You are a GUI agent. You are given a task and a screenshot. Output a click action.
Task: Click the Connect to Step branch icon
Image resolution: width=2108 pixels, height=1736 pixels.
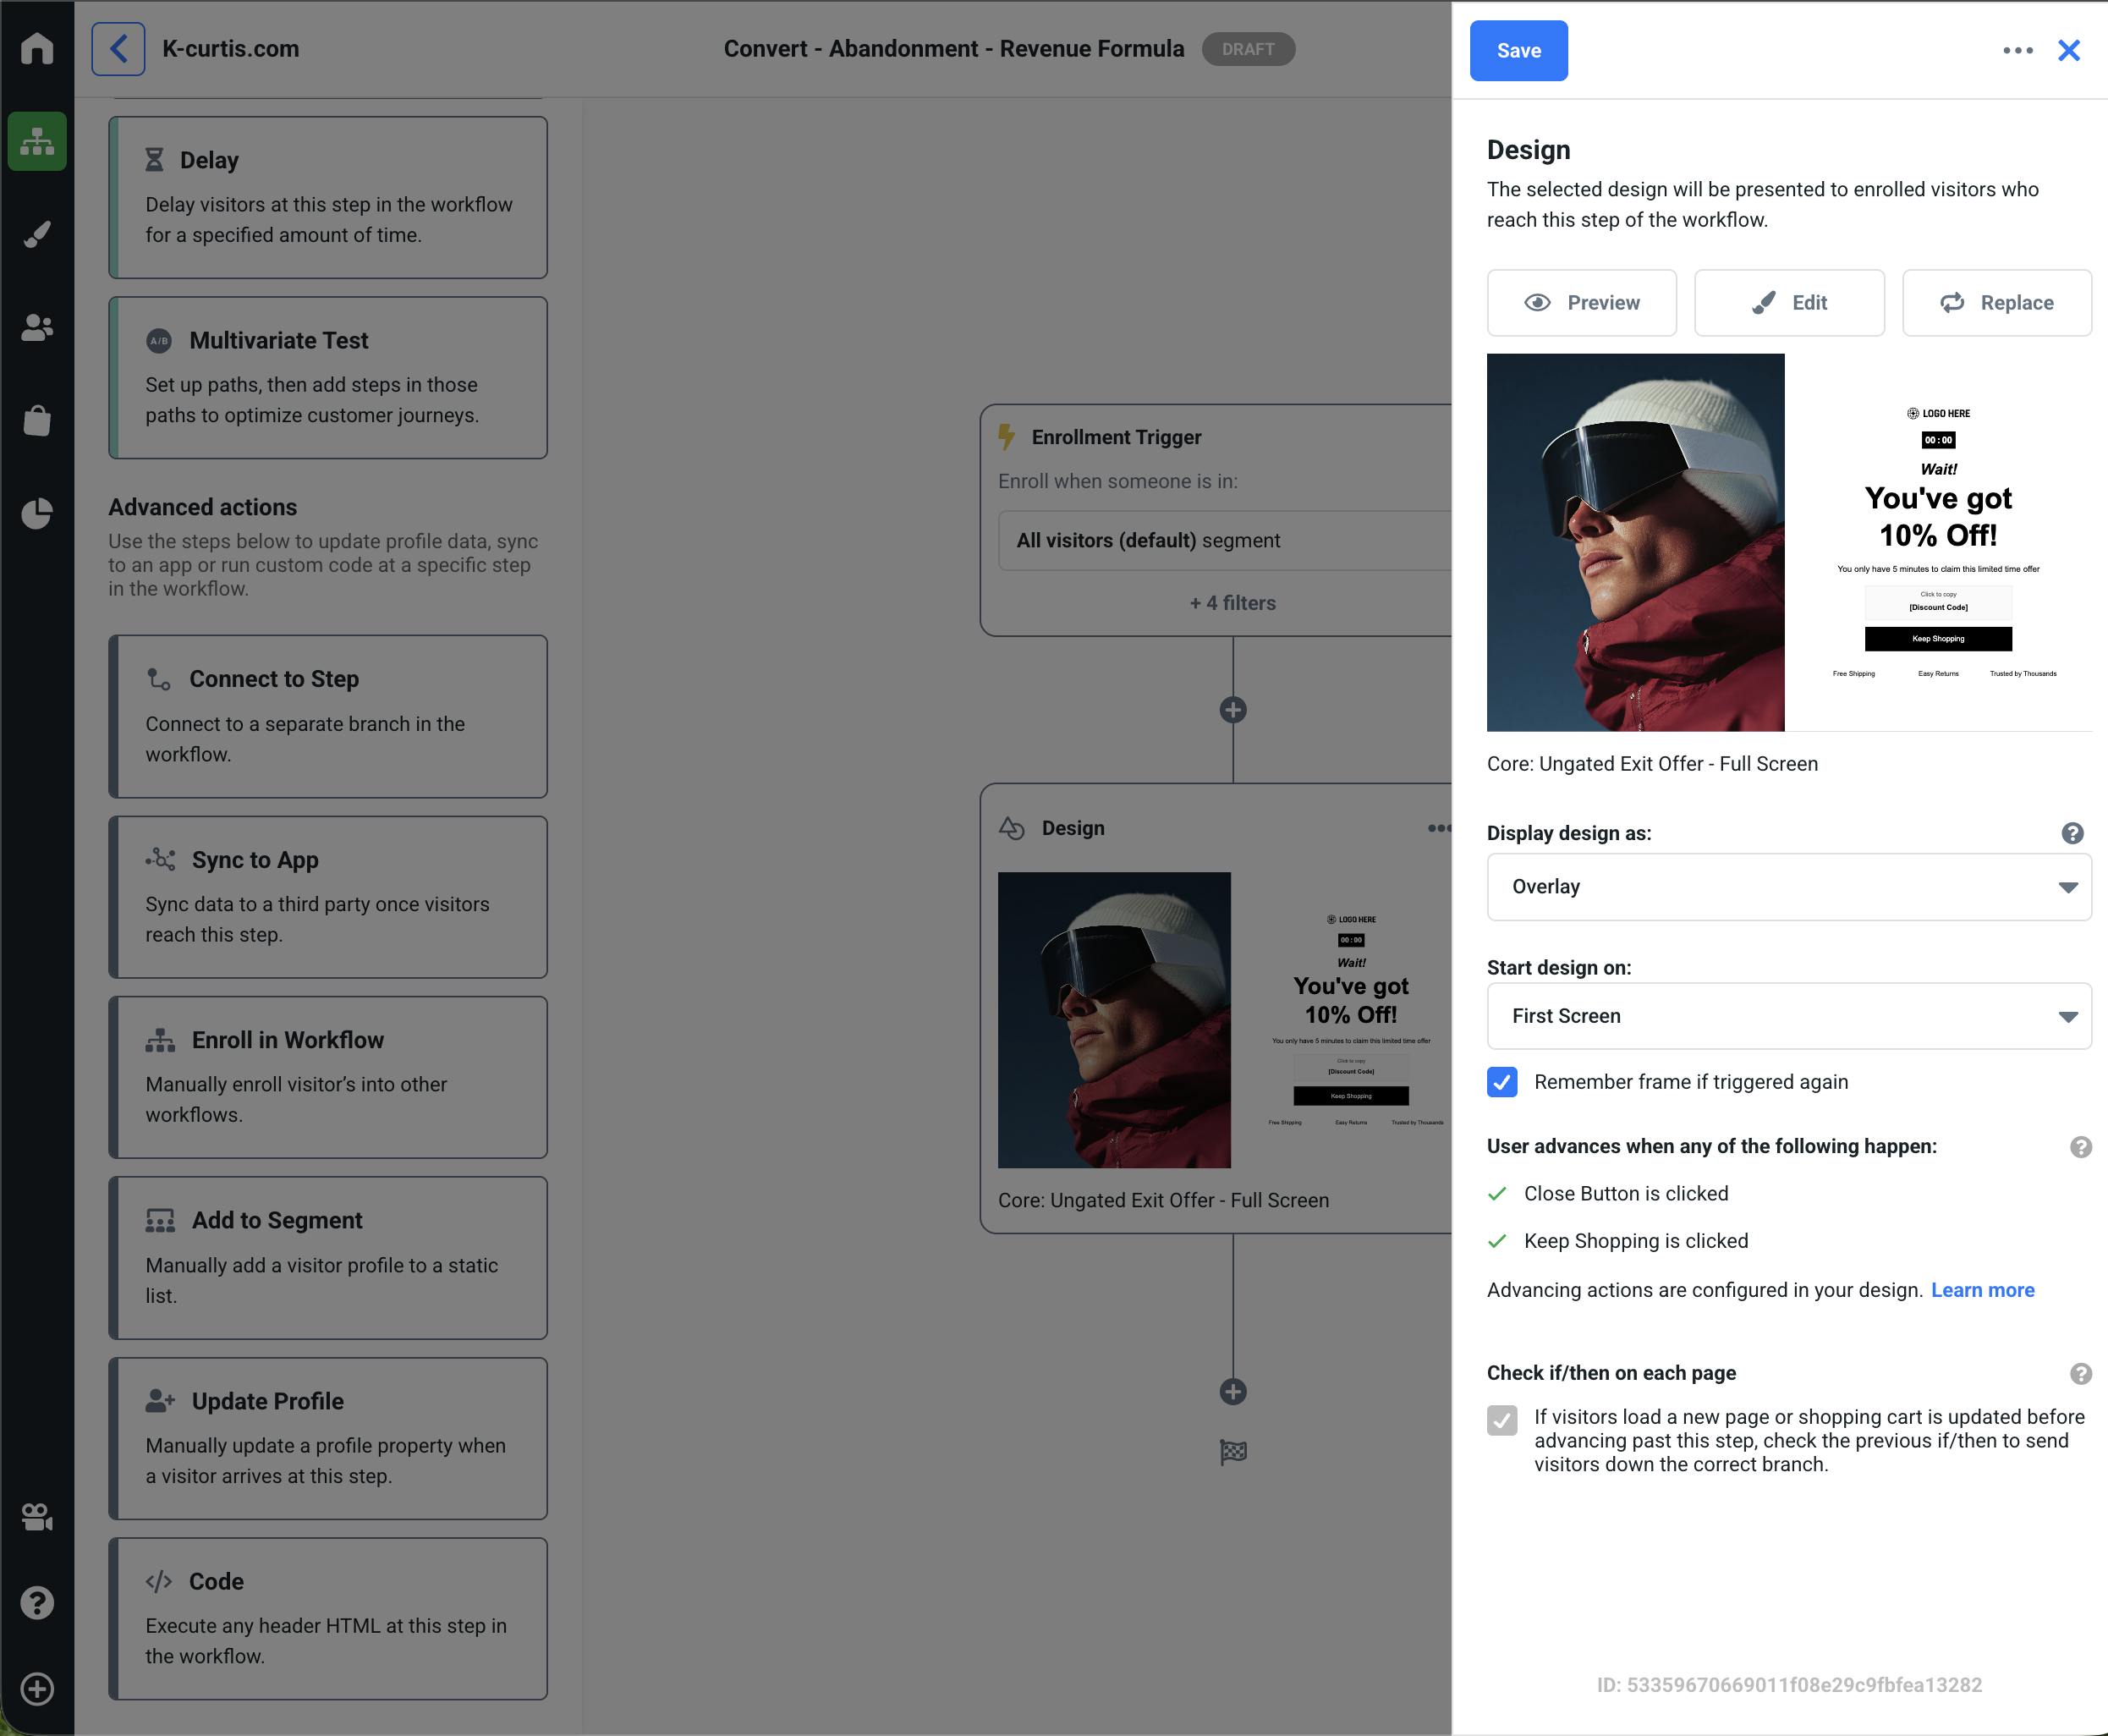click(159, 679)
